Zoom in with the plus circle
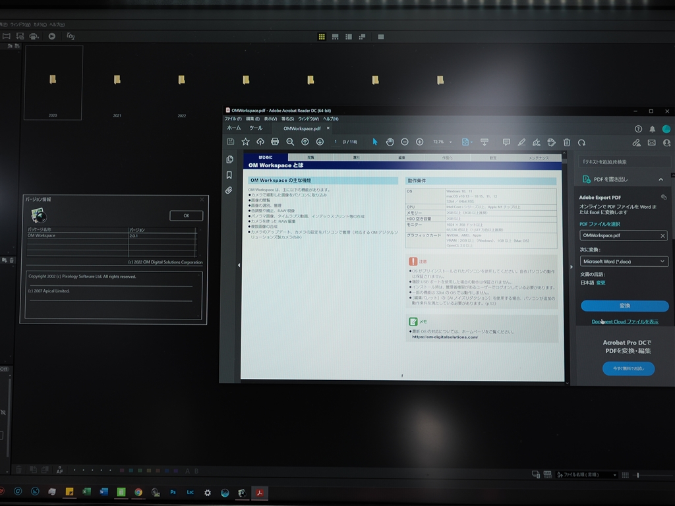This screenshot has width=675, height=506. (x=420, y=142)
